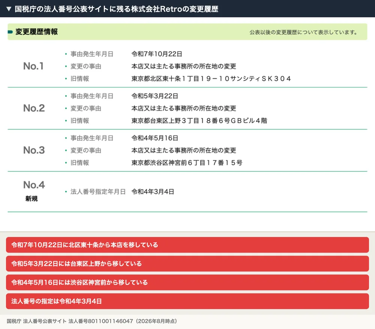375x329 pixels.
Task: Click the No.1 entry label
Action: [x=33, y=66]
